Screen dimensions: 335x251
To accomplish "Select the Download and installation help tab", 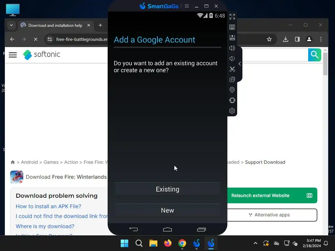I will coord(56,25).
